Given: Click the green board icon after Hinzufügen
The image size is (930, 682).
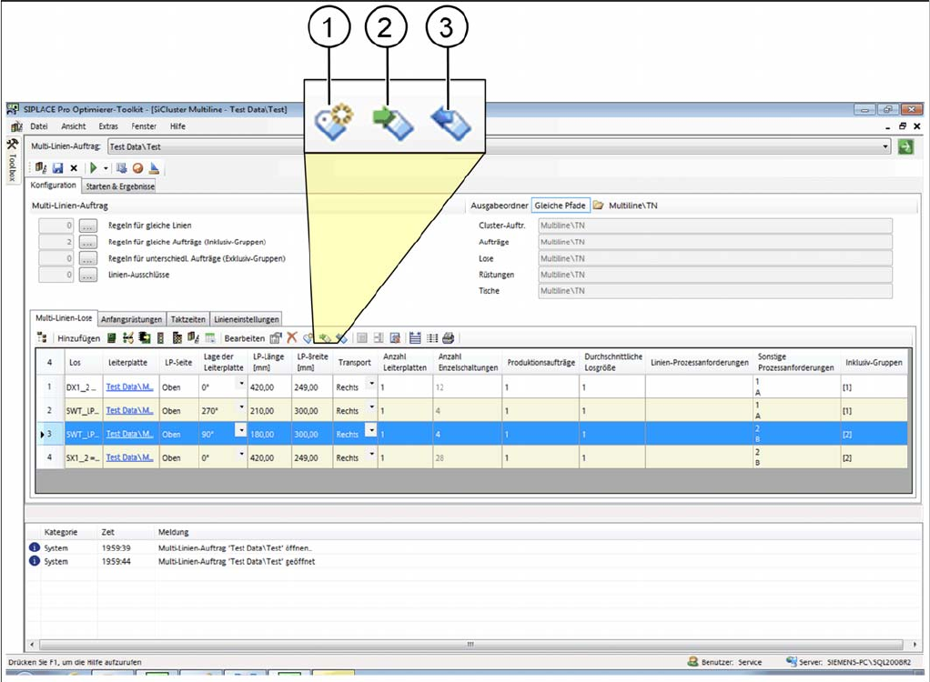Looking at the screenshot, I should 111,337.
